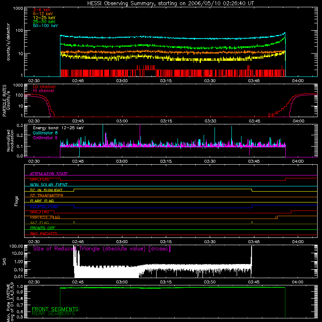
Task: Click the FRONT SEGMENTS legend label
Action: click(x=55, y=309)
